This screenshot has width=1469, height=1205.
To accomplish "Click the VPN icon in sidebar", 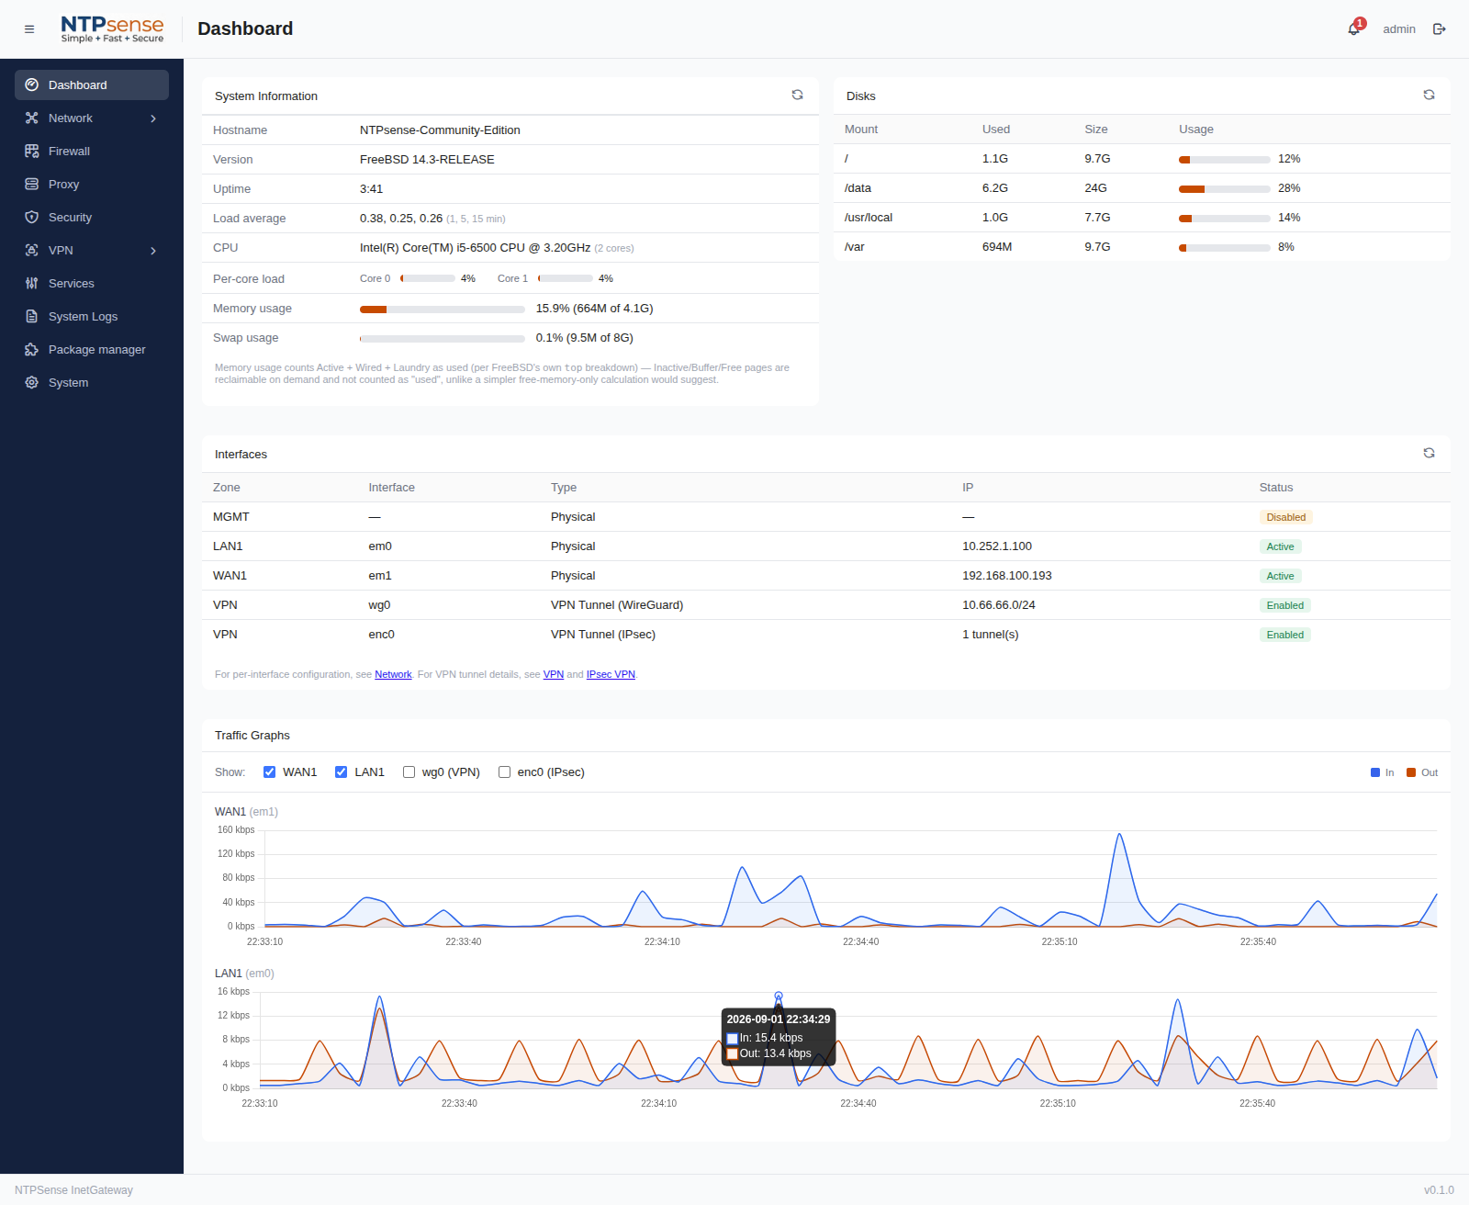I will point(32,250).
